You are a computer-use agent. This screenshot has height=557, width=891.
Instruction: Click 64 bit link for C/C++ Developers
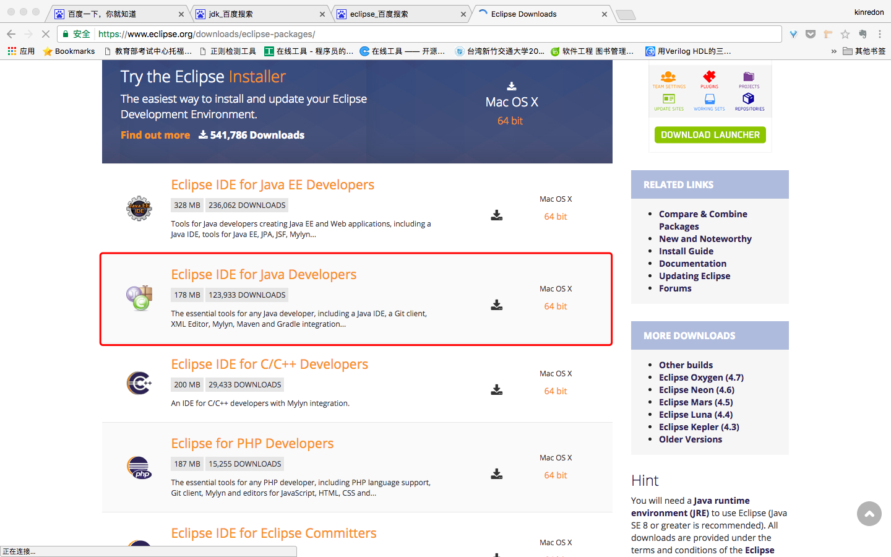[x=556, y=391]
